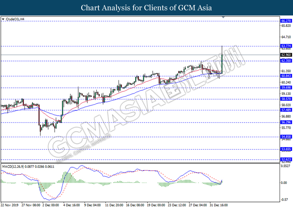Image resolution: width=293 pixels, height=209 pixels.
Task: Click the 23 Dec 12:00 time label
Action: [177, 205]
